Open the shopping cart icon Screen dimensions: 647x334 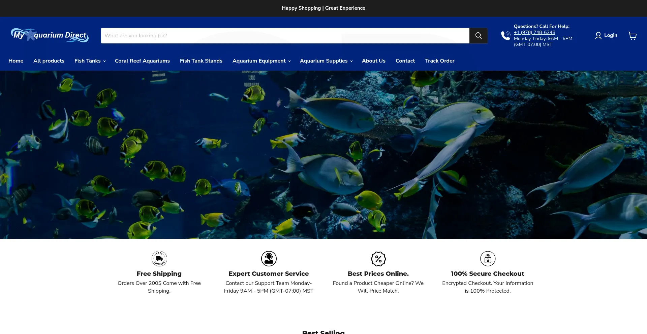coord(633,35)
